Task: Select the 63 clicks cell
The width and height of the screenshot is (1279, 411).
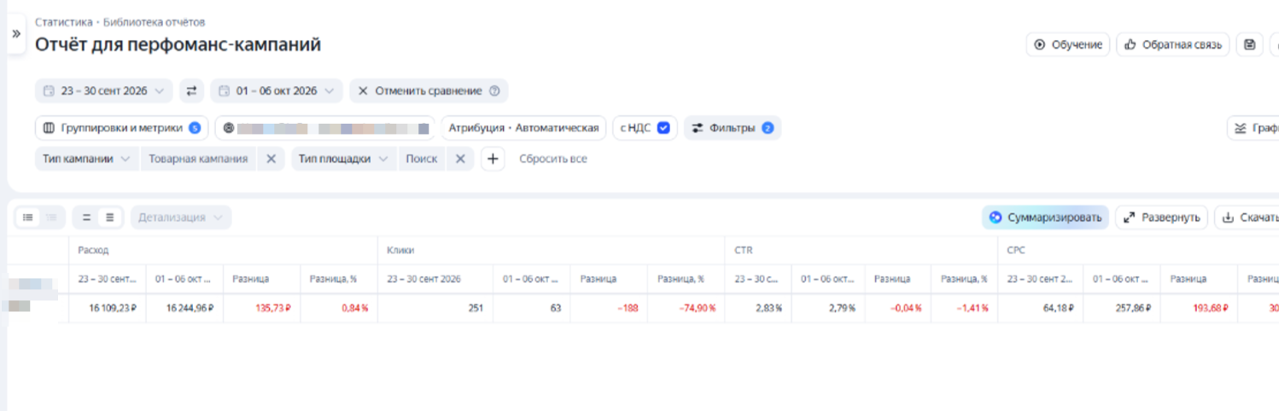Action: (x=532, y=308)
